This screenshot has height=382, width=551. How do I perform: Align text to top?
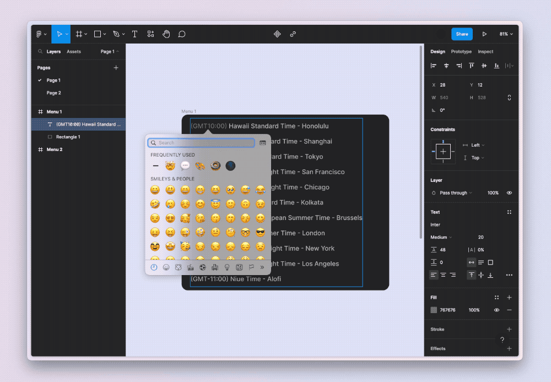471,275
